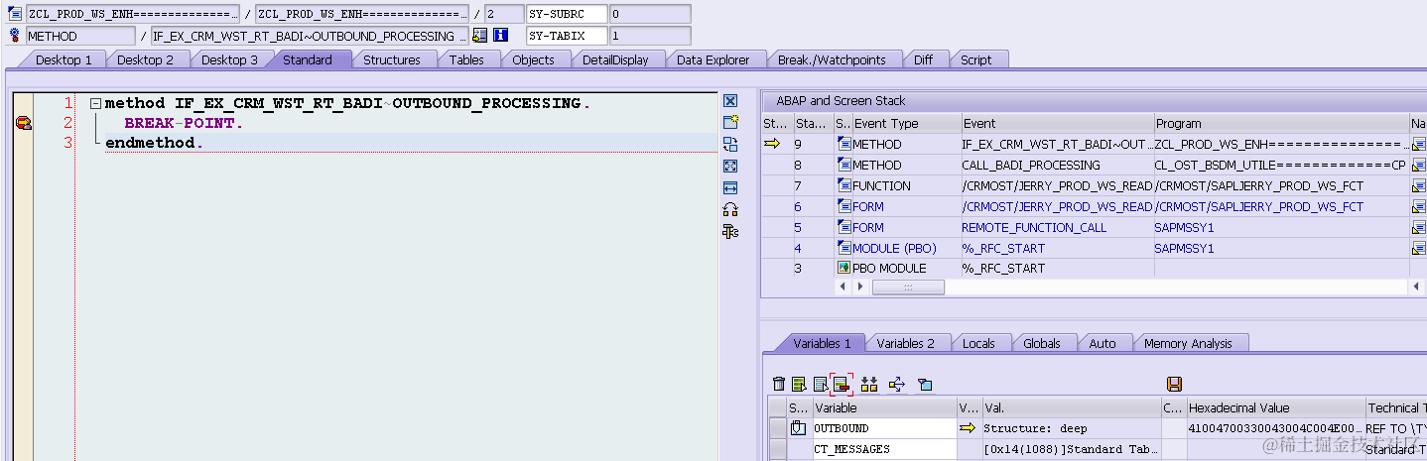Click the line number field showing 2
The width and height of the screenshot is (1427, 461).
(503, 14)
